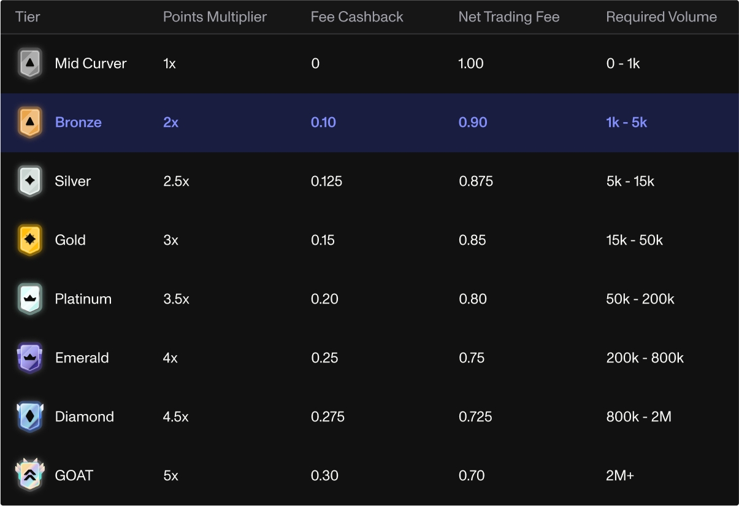Select the Fee Cashback column header
The width and height of the screenshot is (739, 506).
(357, 17)
